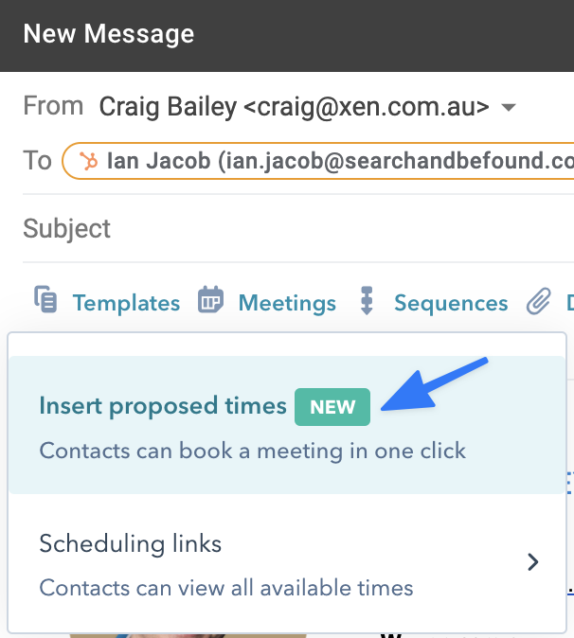Open the Meetings link
Viewport: 574px width, 638px height.
pos(287,303)
